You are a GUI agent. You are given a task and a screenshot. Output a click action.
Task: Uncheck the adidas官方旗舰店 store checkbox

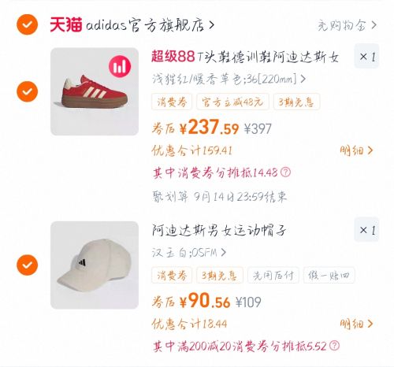[27, 24]
